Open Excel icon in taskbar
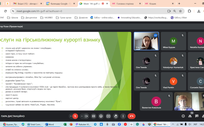The height and width of the screenshot is (127, 204). [65, 124]
